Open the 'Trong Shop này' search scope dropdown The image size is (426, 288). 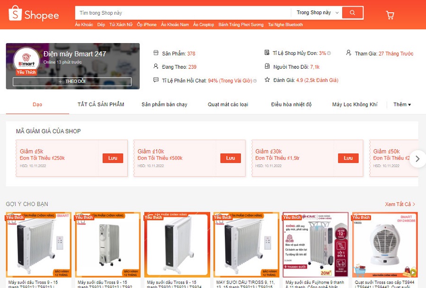(317, 12)
